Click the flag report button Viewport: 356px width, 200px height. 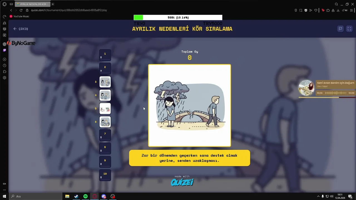pyautogui.click(x=340, y=29)
